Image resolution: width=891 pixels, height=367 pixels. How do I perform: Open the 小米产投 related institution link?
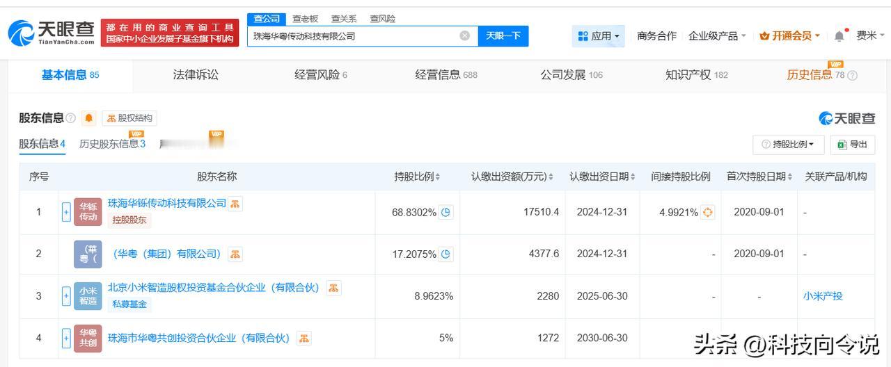tap(823, 296)
